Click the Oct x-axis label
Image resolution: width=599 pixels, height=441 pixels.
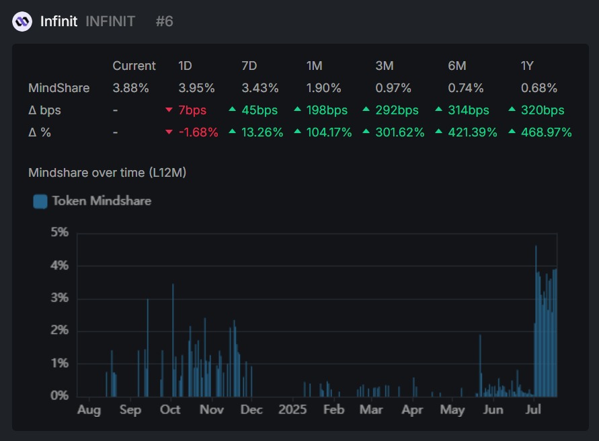[x=170, y=409]
